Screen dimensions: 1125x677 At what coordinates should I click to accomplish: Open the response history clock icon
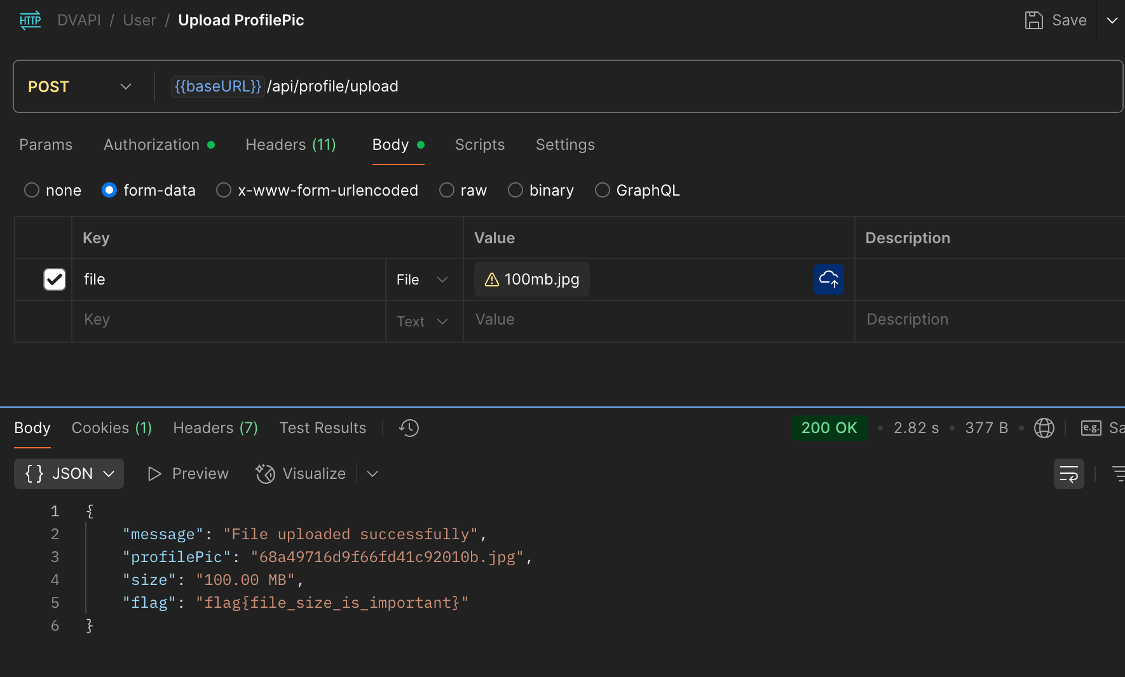[409, 428]
